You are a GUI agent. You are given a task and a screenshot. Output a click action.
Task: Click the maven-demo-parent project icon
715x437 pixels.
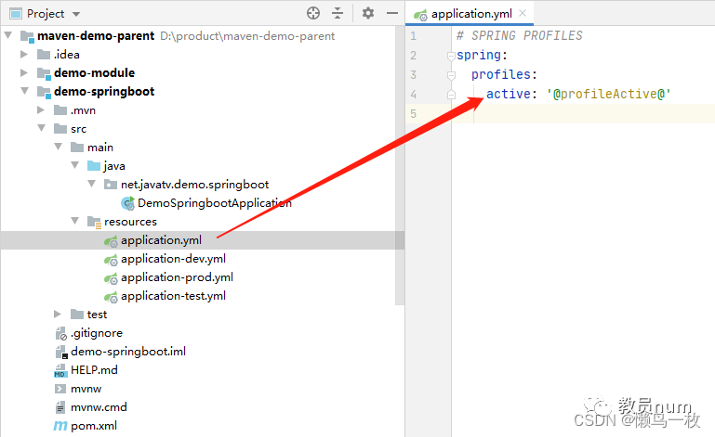pos(27,36)
